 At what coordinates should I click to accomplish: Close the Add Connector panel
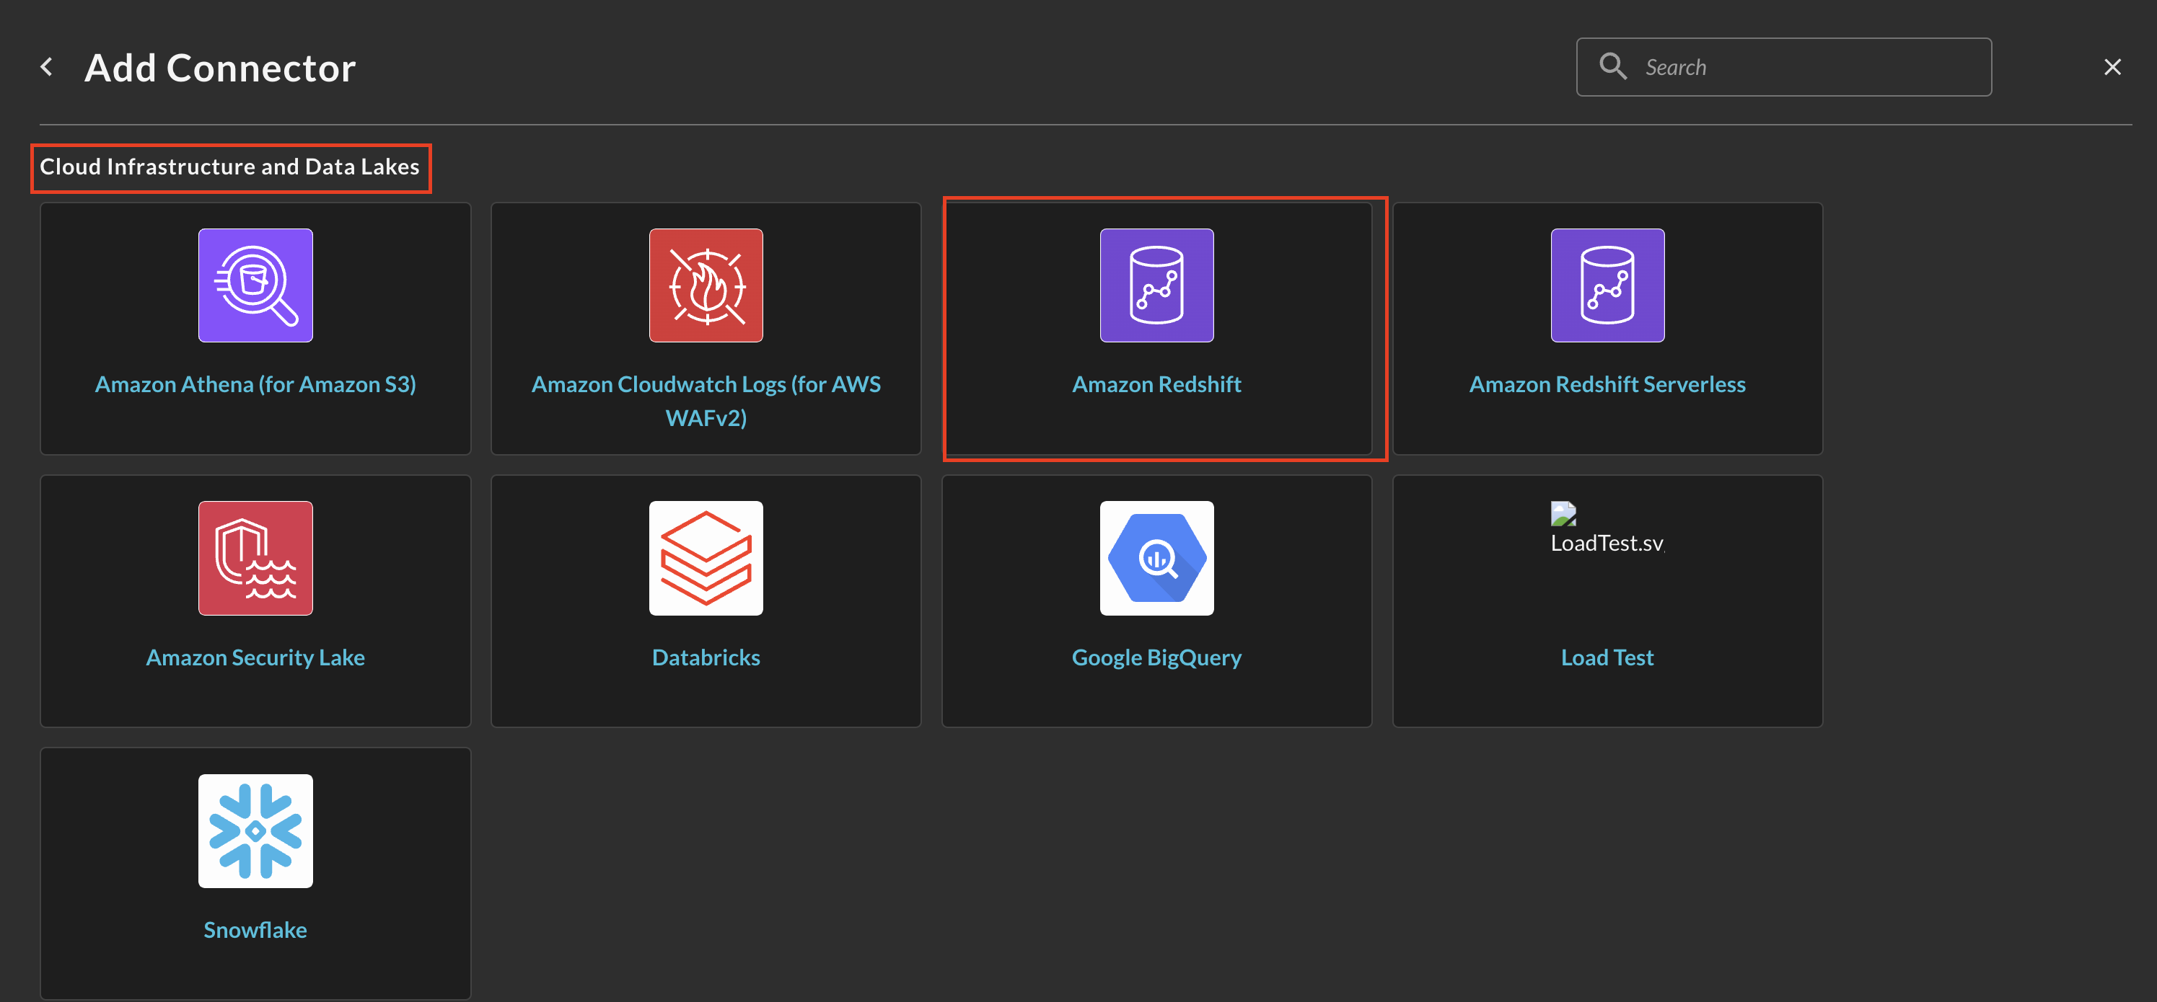coord(2112,67)
